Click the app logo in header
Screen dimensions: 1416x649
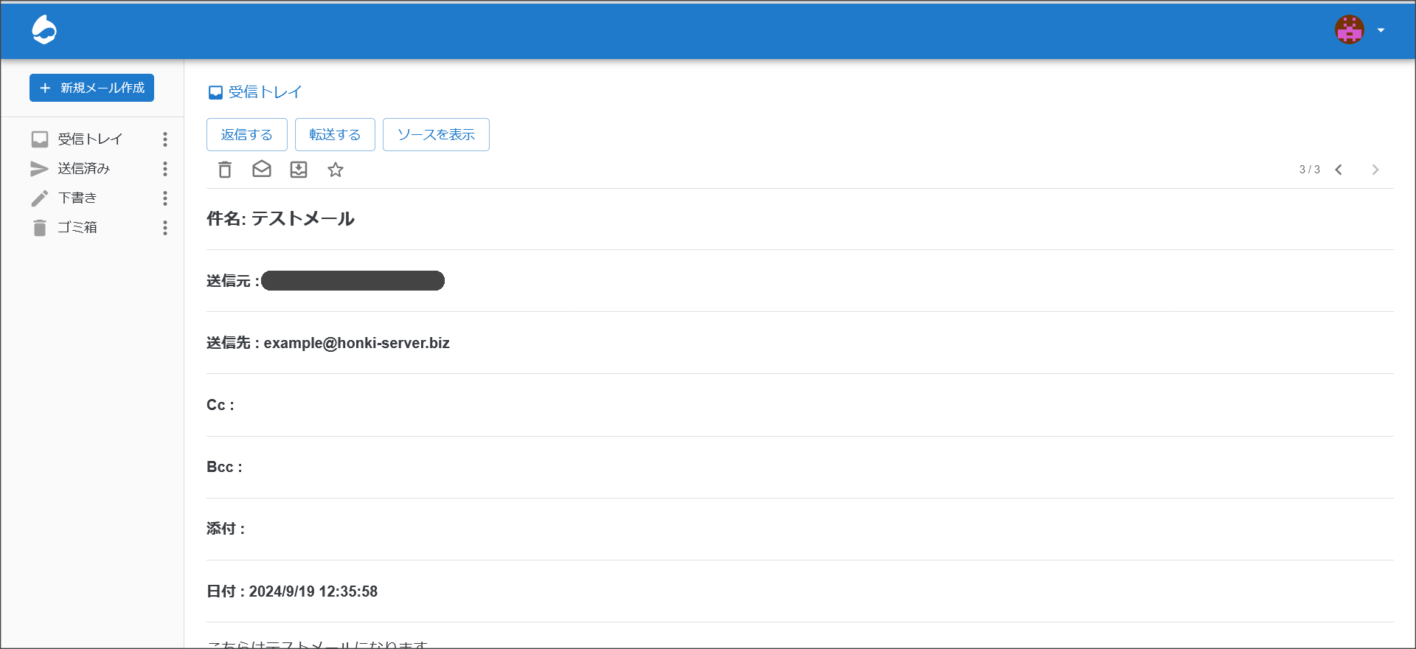point(44,29)
